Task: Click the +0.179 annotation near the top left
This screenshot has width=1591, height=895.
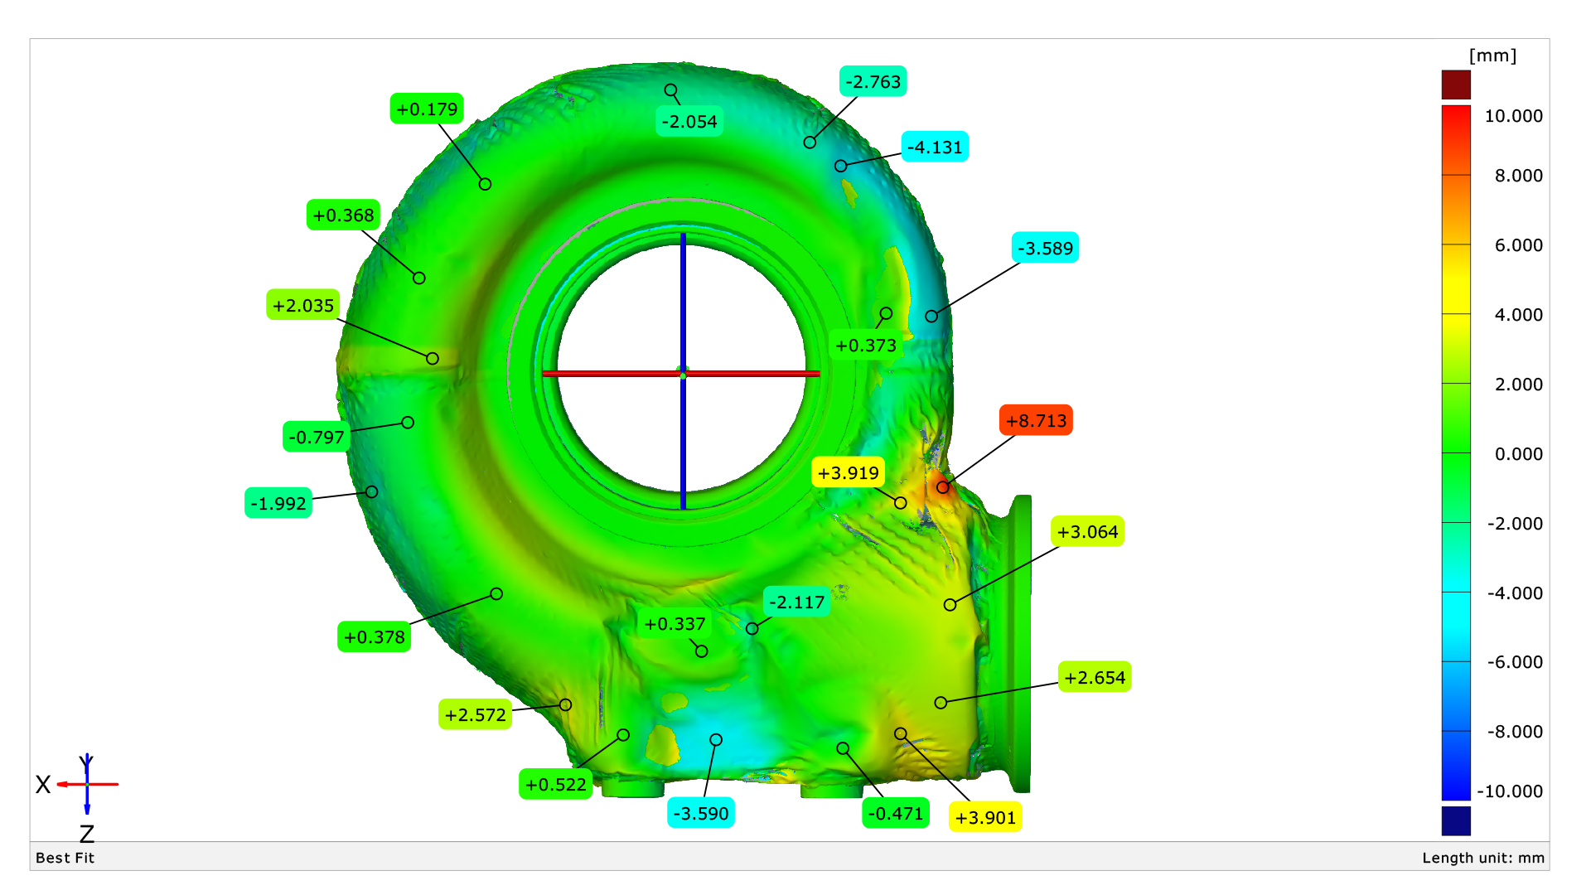Action: click(428, 109)
